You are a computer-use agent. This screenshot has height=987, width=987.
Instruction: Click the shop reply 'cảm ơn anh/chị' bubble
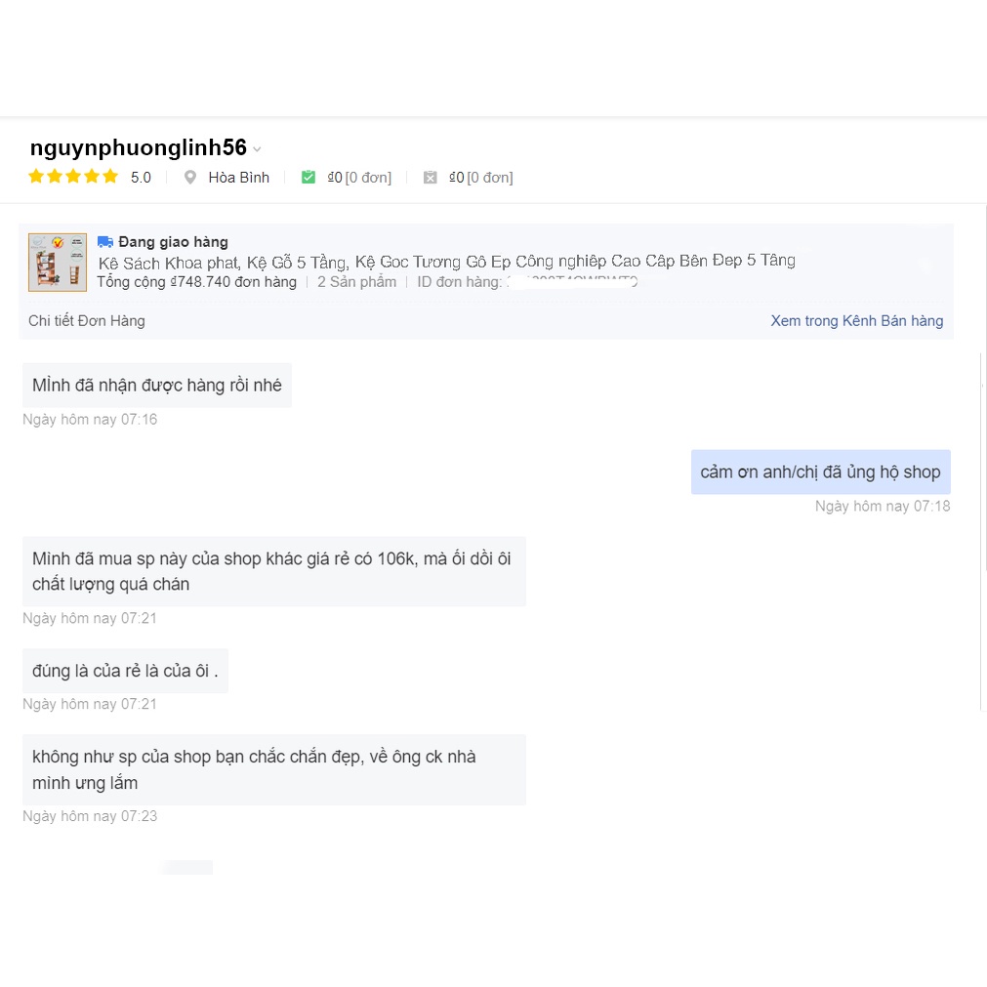(820, 473)
